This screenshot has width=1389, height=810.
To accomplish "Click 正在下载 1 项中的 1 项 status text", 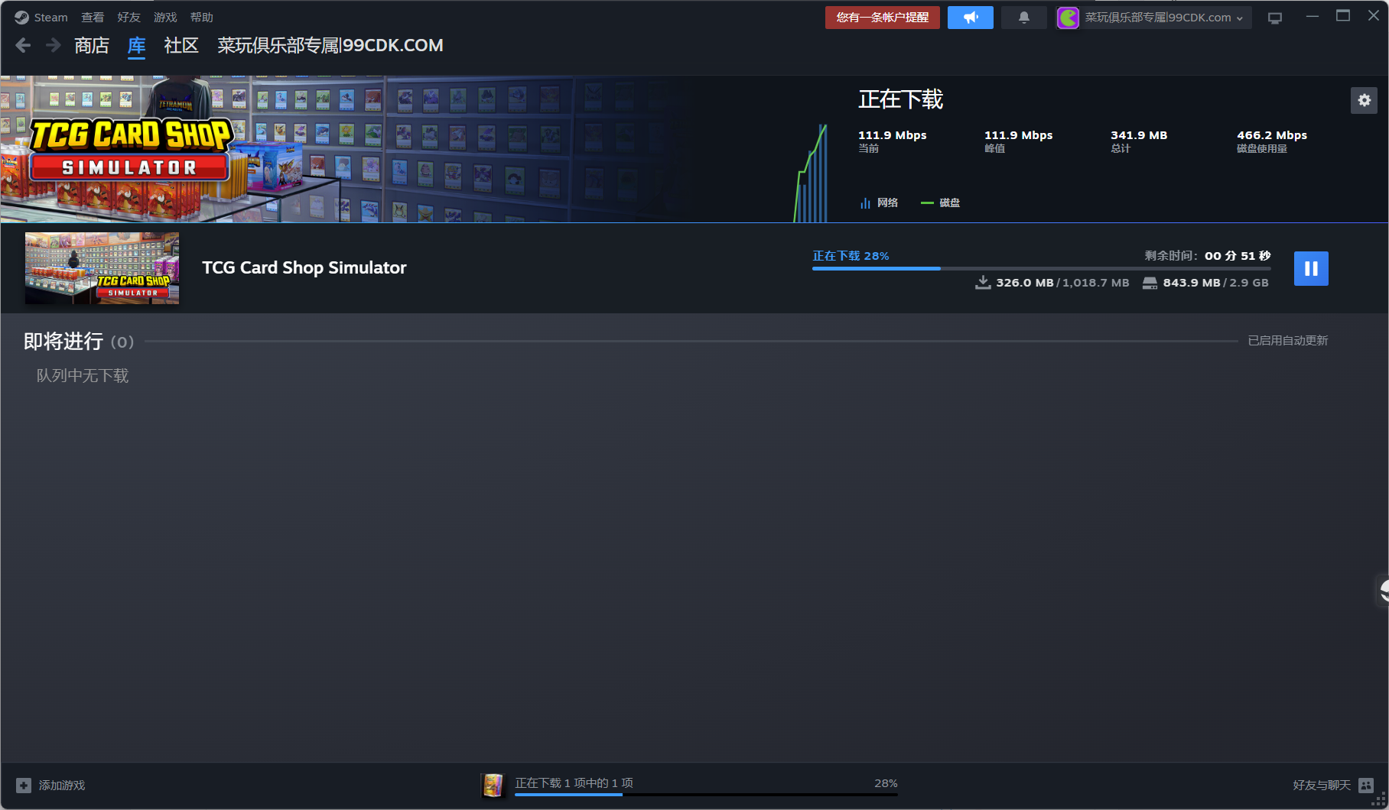I will pos(574,783).
